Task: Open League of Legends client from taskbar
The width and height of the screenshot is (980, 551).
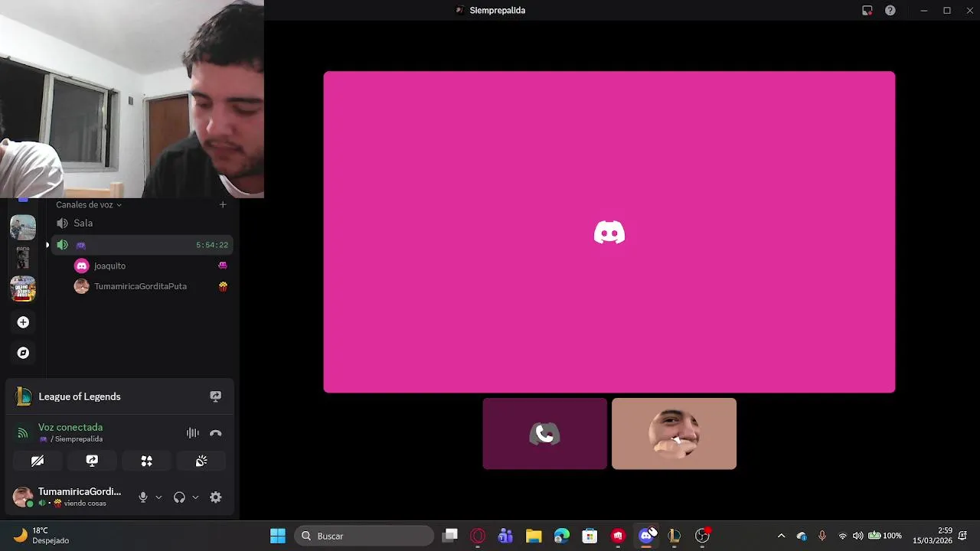Action: coord(674,536)
